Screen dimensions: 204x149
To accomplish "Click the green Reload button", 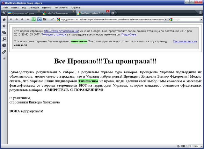I will (x=33, y=19).
